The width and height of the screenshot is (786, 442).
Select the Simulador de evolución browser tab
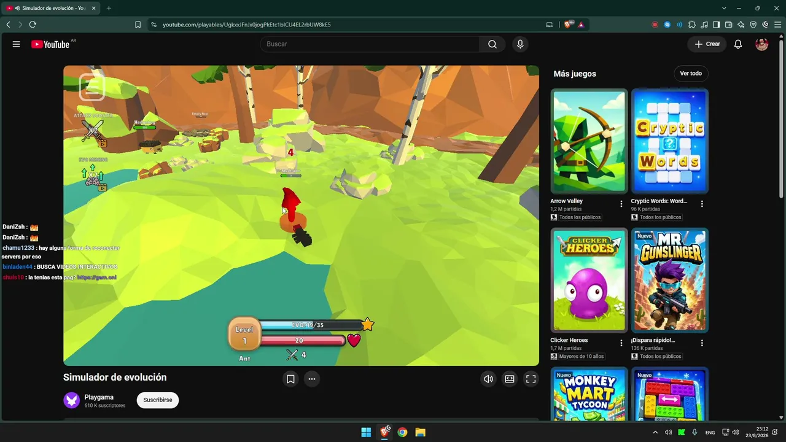pos(52,8)
